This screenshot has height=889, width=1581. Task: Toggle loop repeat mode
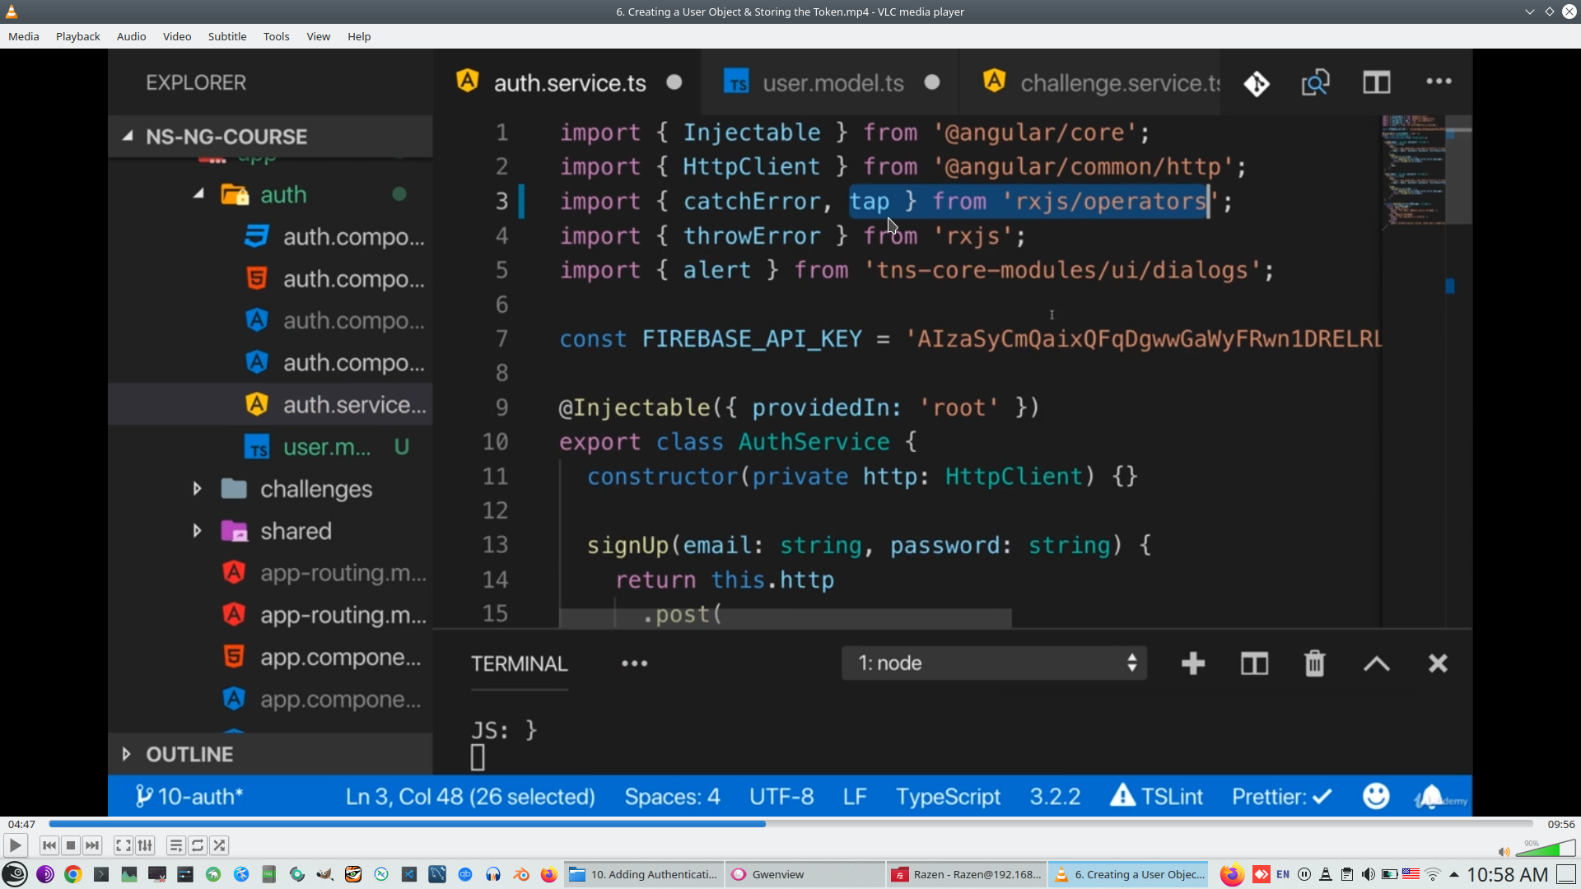(198, 845)
